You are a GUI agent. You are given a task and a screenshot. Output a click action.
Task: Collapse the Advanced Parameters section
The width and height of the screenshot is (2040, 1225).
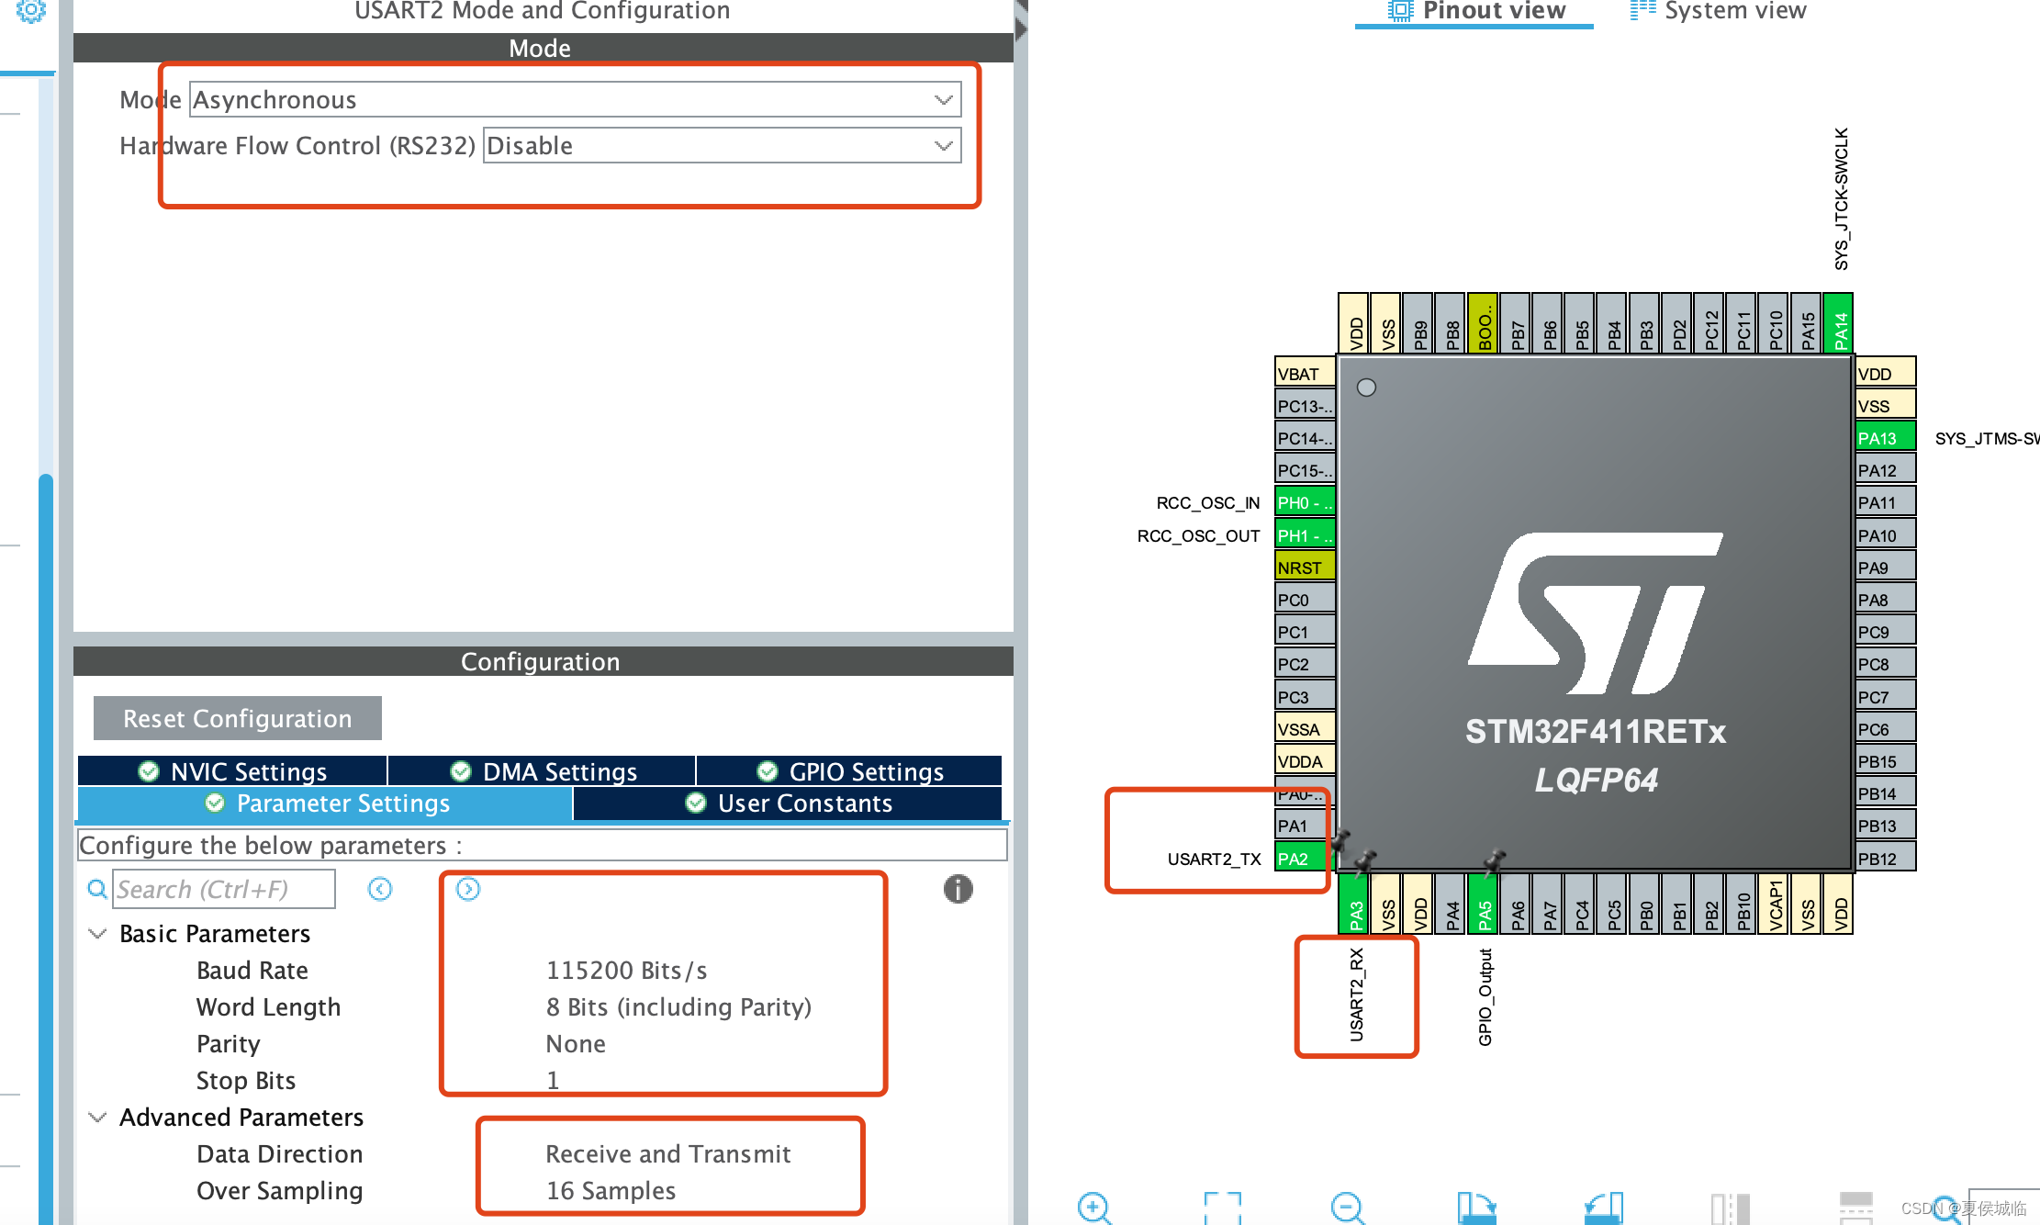(x=97, y=1118)
